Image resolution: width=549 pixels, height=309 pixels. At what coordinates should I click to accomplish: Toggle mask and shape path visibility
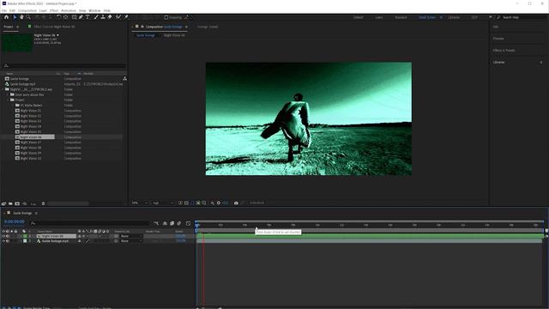192,203
